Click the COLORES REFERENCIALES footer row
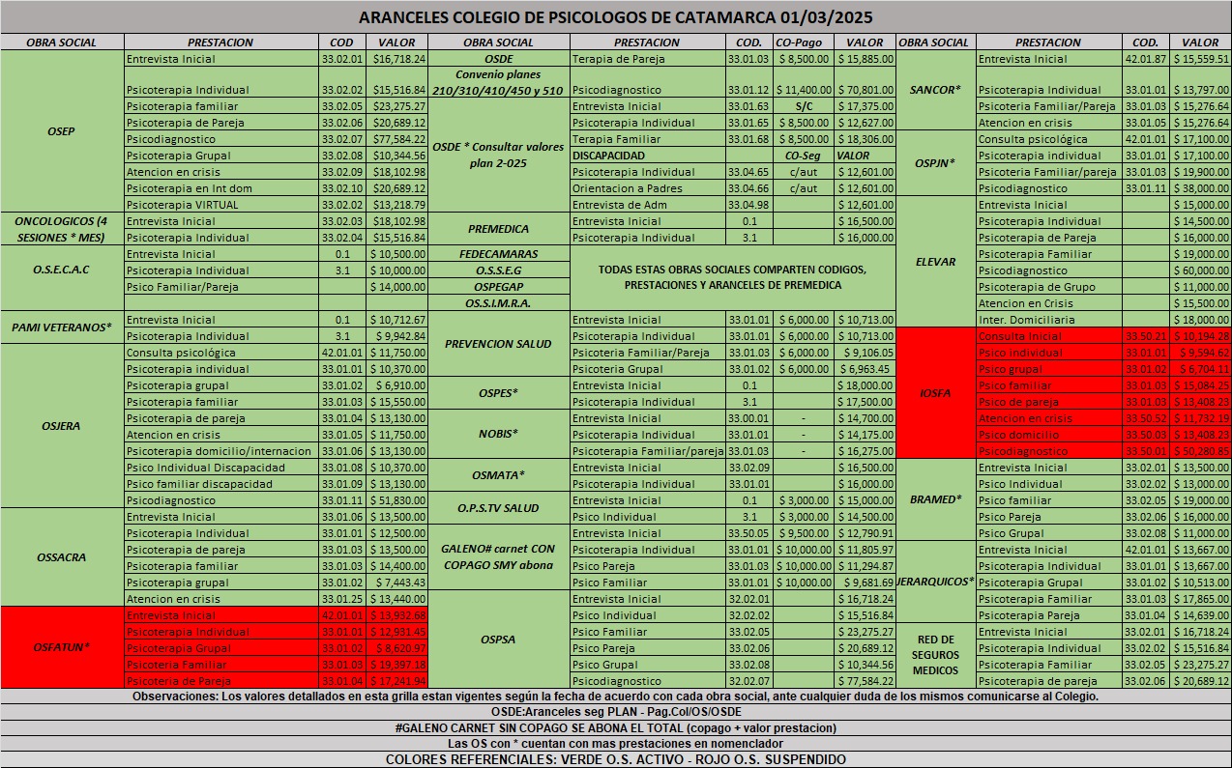 tap(616, 759)
